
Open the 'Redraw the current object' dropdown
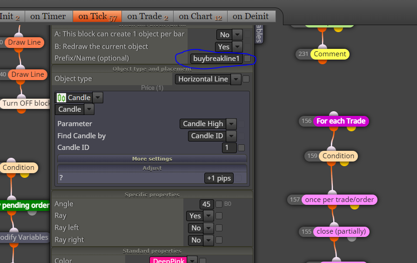[x=237, y=47]
